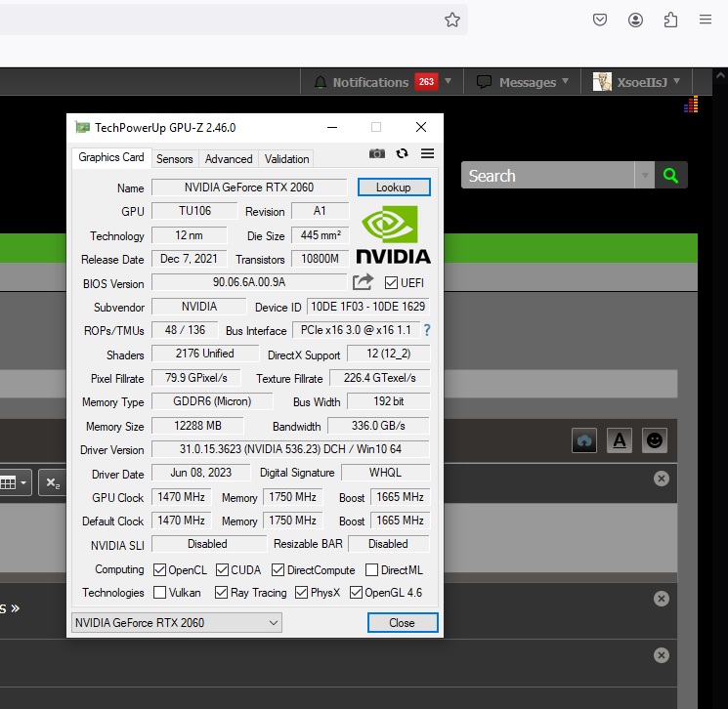
Task: Click the Name field NVIDIA GeForce RTX 2060
Action: click(249, 187)
